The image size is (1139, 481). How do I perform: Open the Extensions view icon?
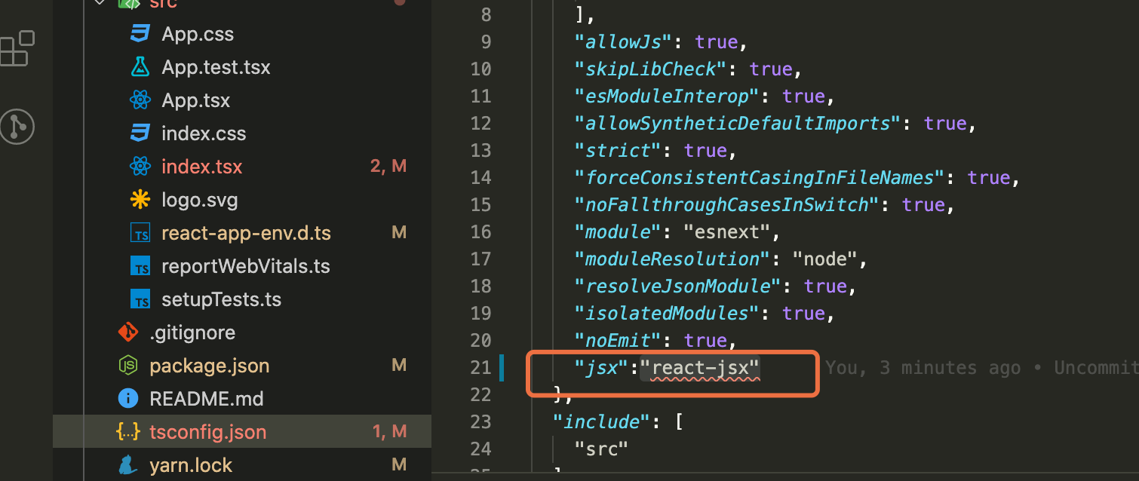tap(18, 48)
